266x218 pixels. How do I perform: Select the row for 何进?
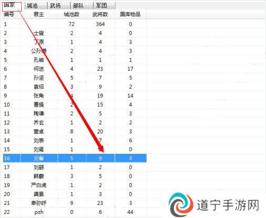[x=75, y=69]
